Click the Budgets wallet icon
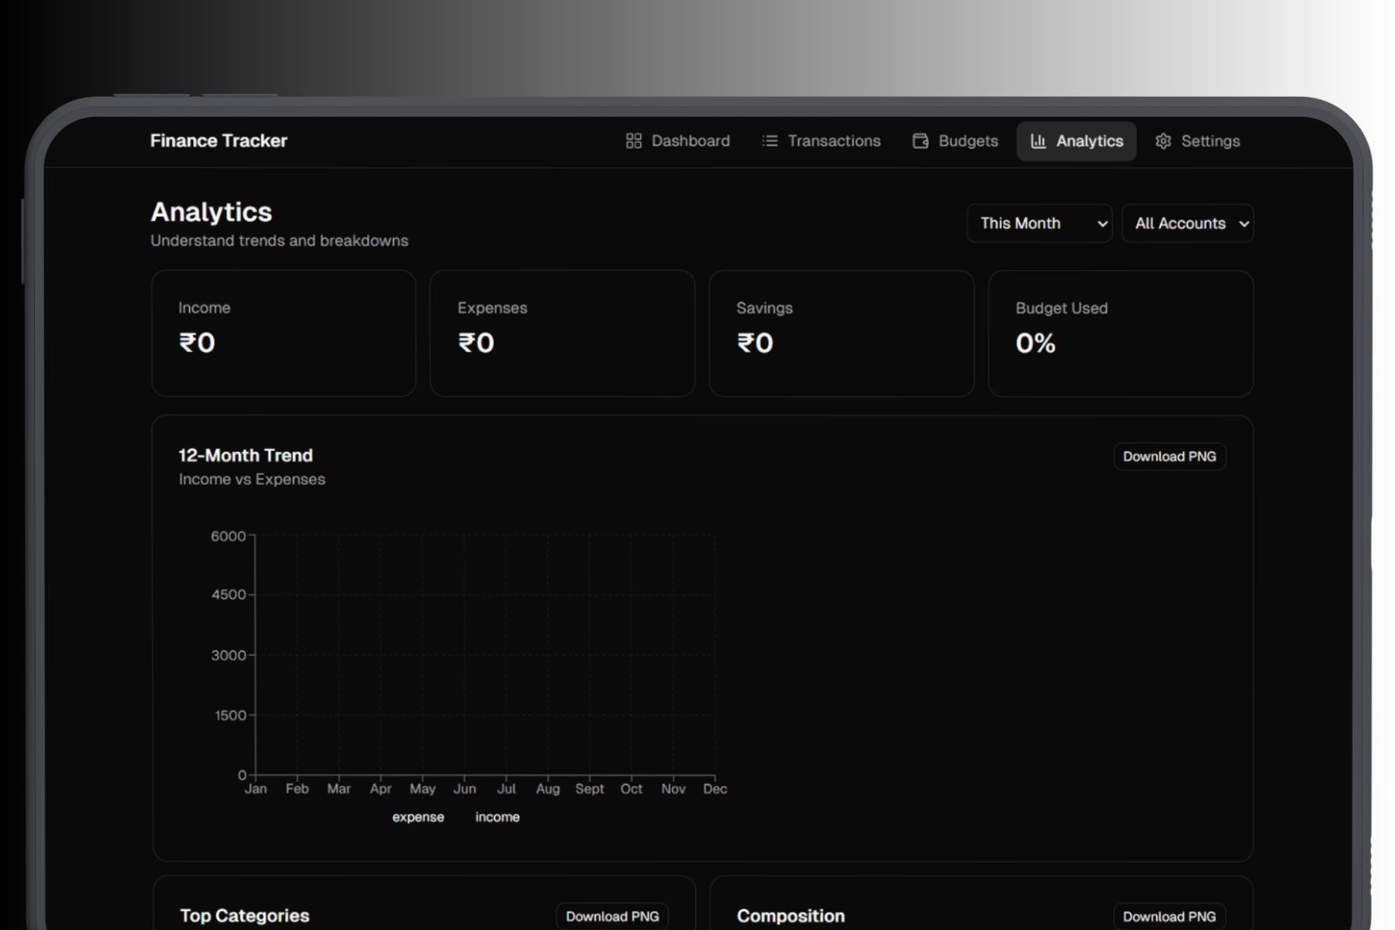Screen dimensions: 1395x930 [x=920, y=141]
